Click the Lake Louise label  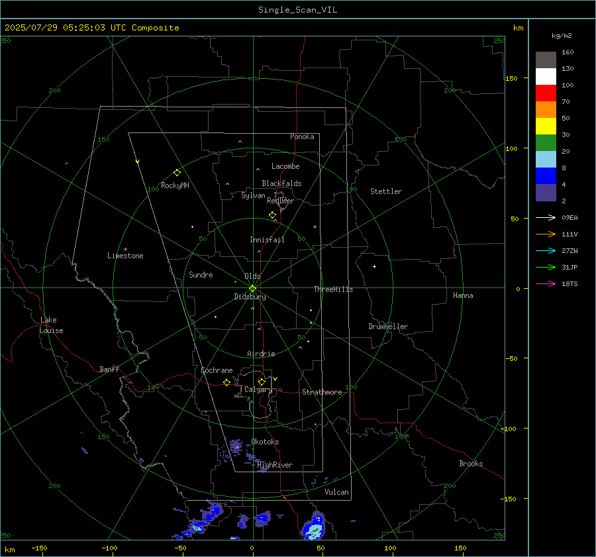click(x=51, y=325)
